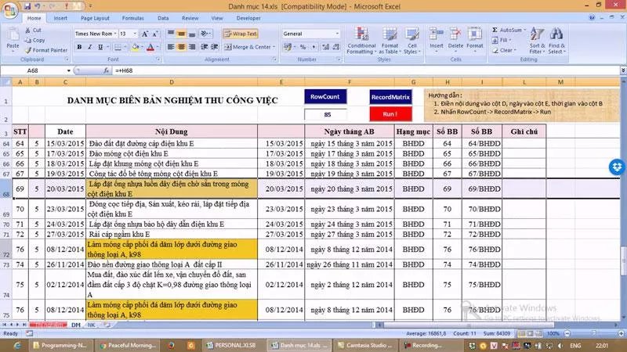Click the orientation icon
Image resolution: width=627 pixels, height=352 pixels.
click(x=205, y=34)
